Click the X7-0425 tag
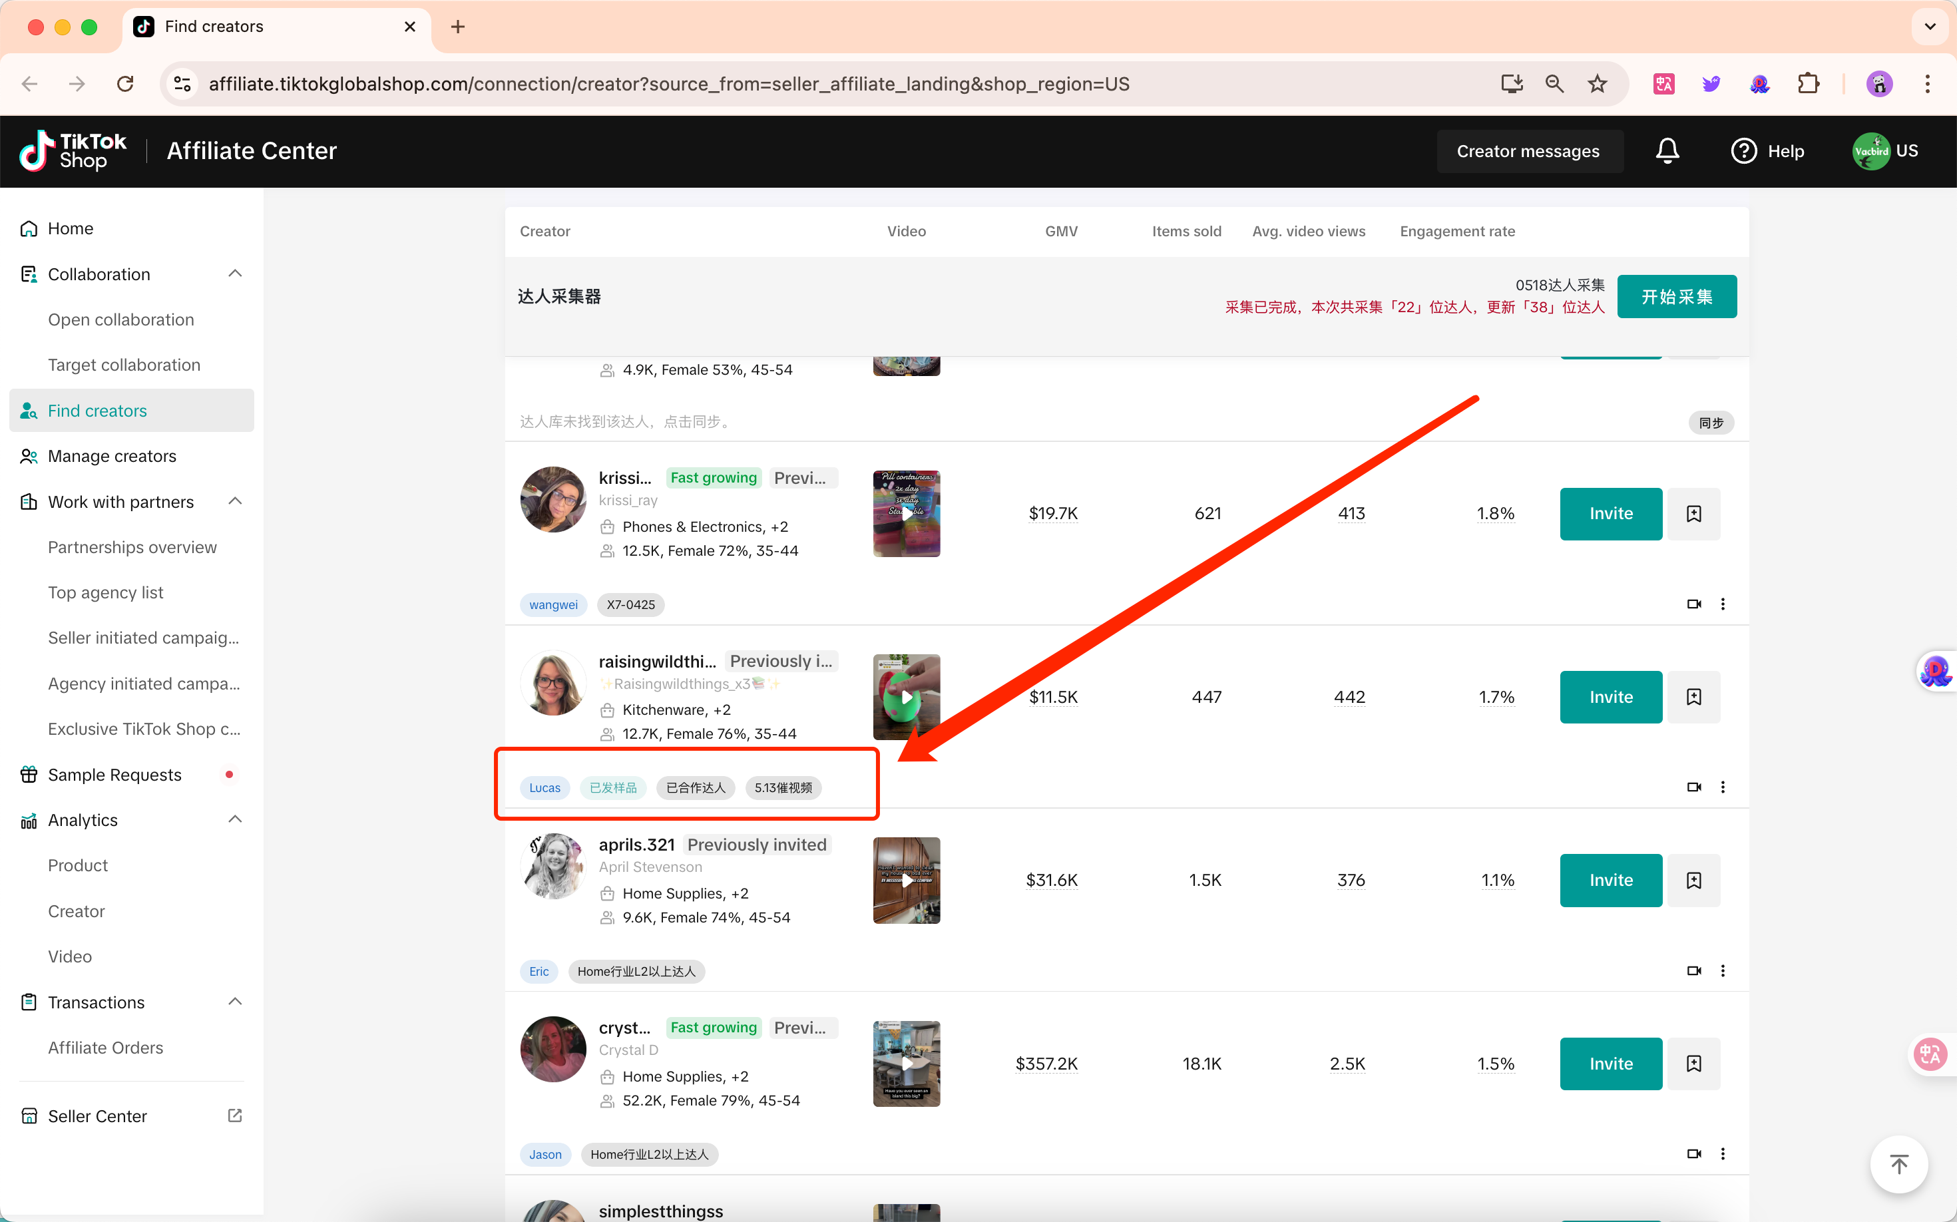 630,604
